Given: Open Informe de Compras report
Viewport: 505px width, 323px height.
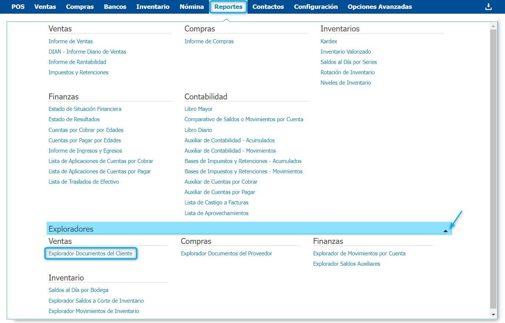Looking at the screenshot, I should pyautogui.click(x=209, y=41).
